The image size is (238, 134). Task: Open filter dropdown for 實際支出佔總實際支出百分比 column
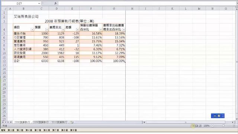[x=124, y=30]
